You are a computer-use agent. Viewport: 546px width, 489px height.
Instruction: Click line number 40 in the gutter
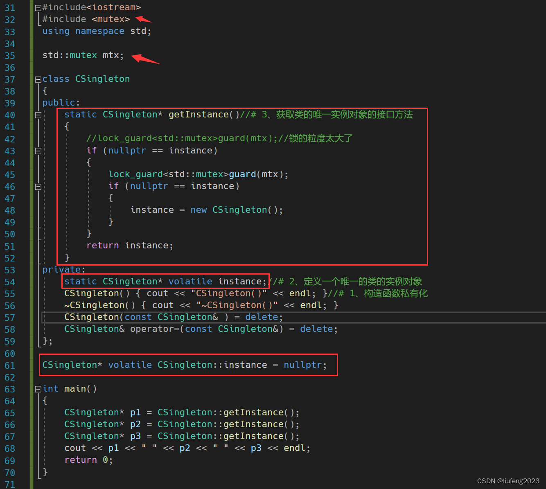(10, 115)
